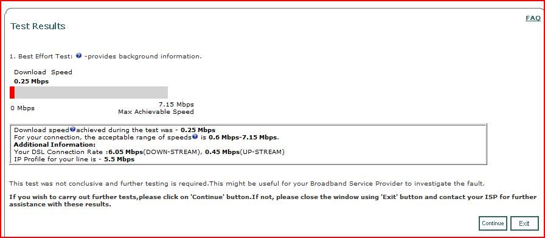
Task: Click the help icon after 'Download speed'
Action: [x=72, y=130]
